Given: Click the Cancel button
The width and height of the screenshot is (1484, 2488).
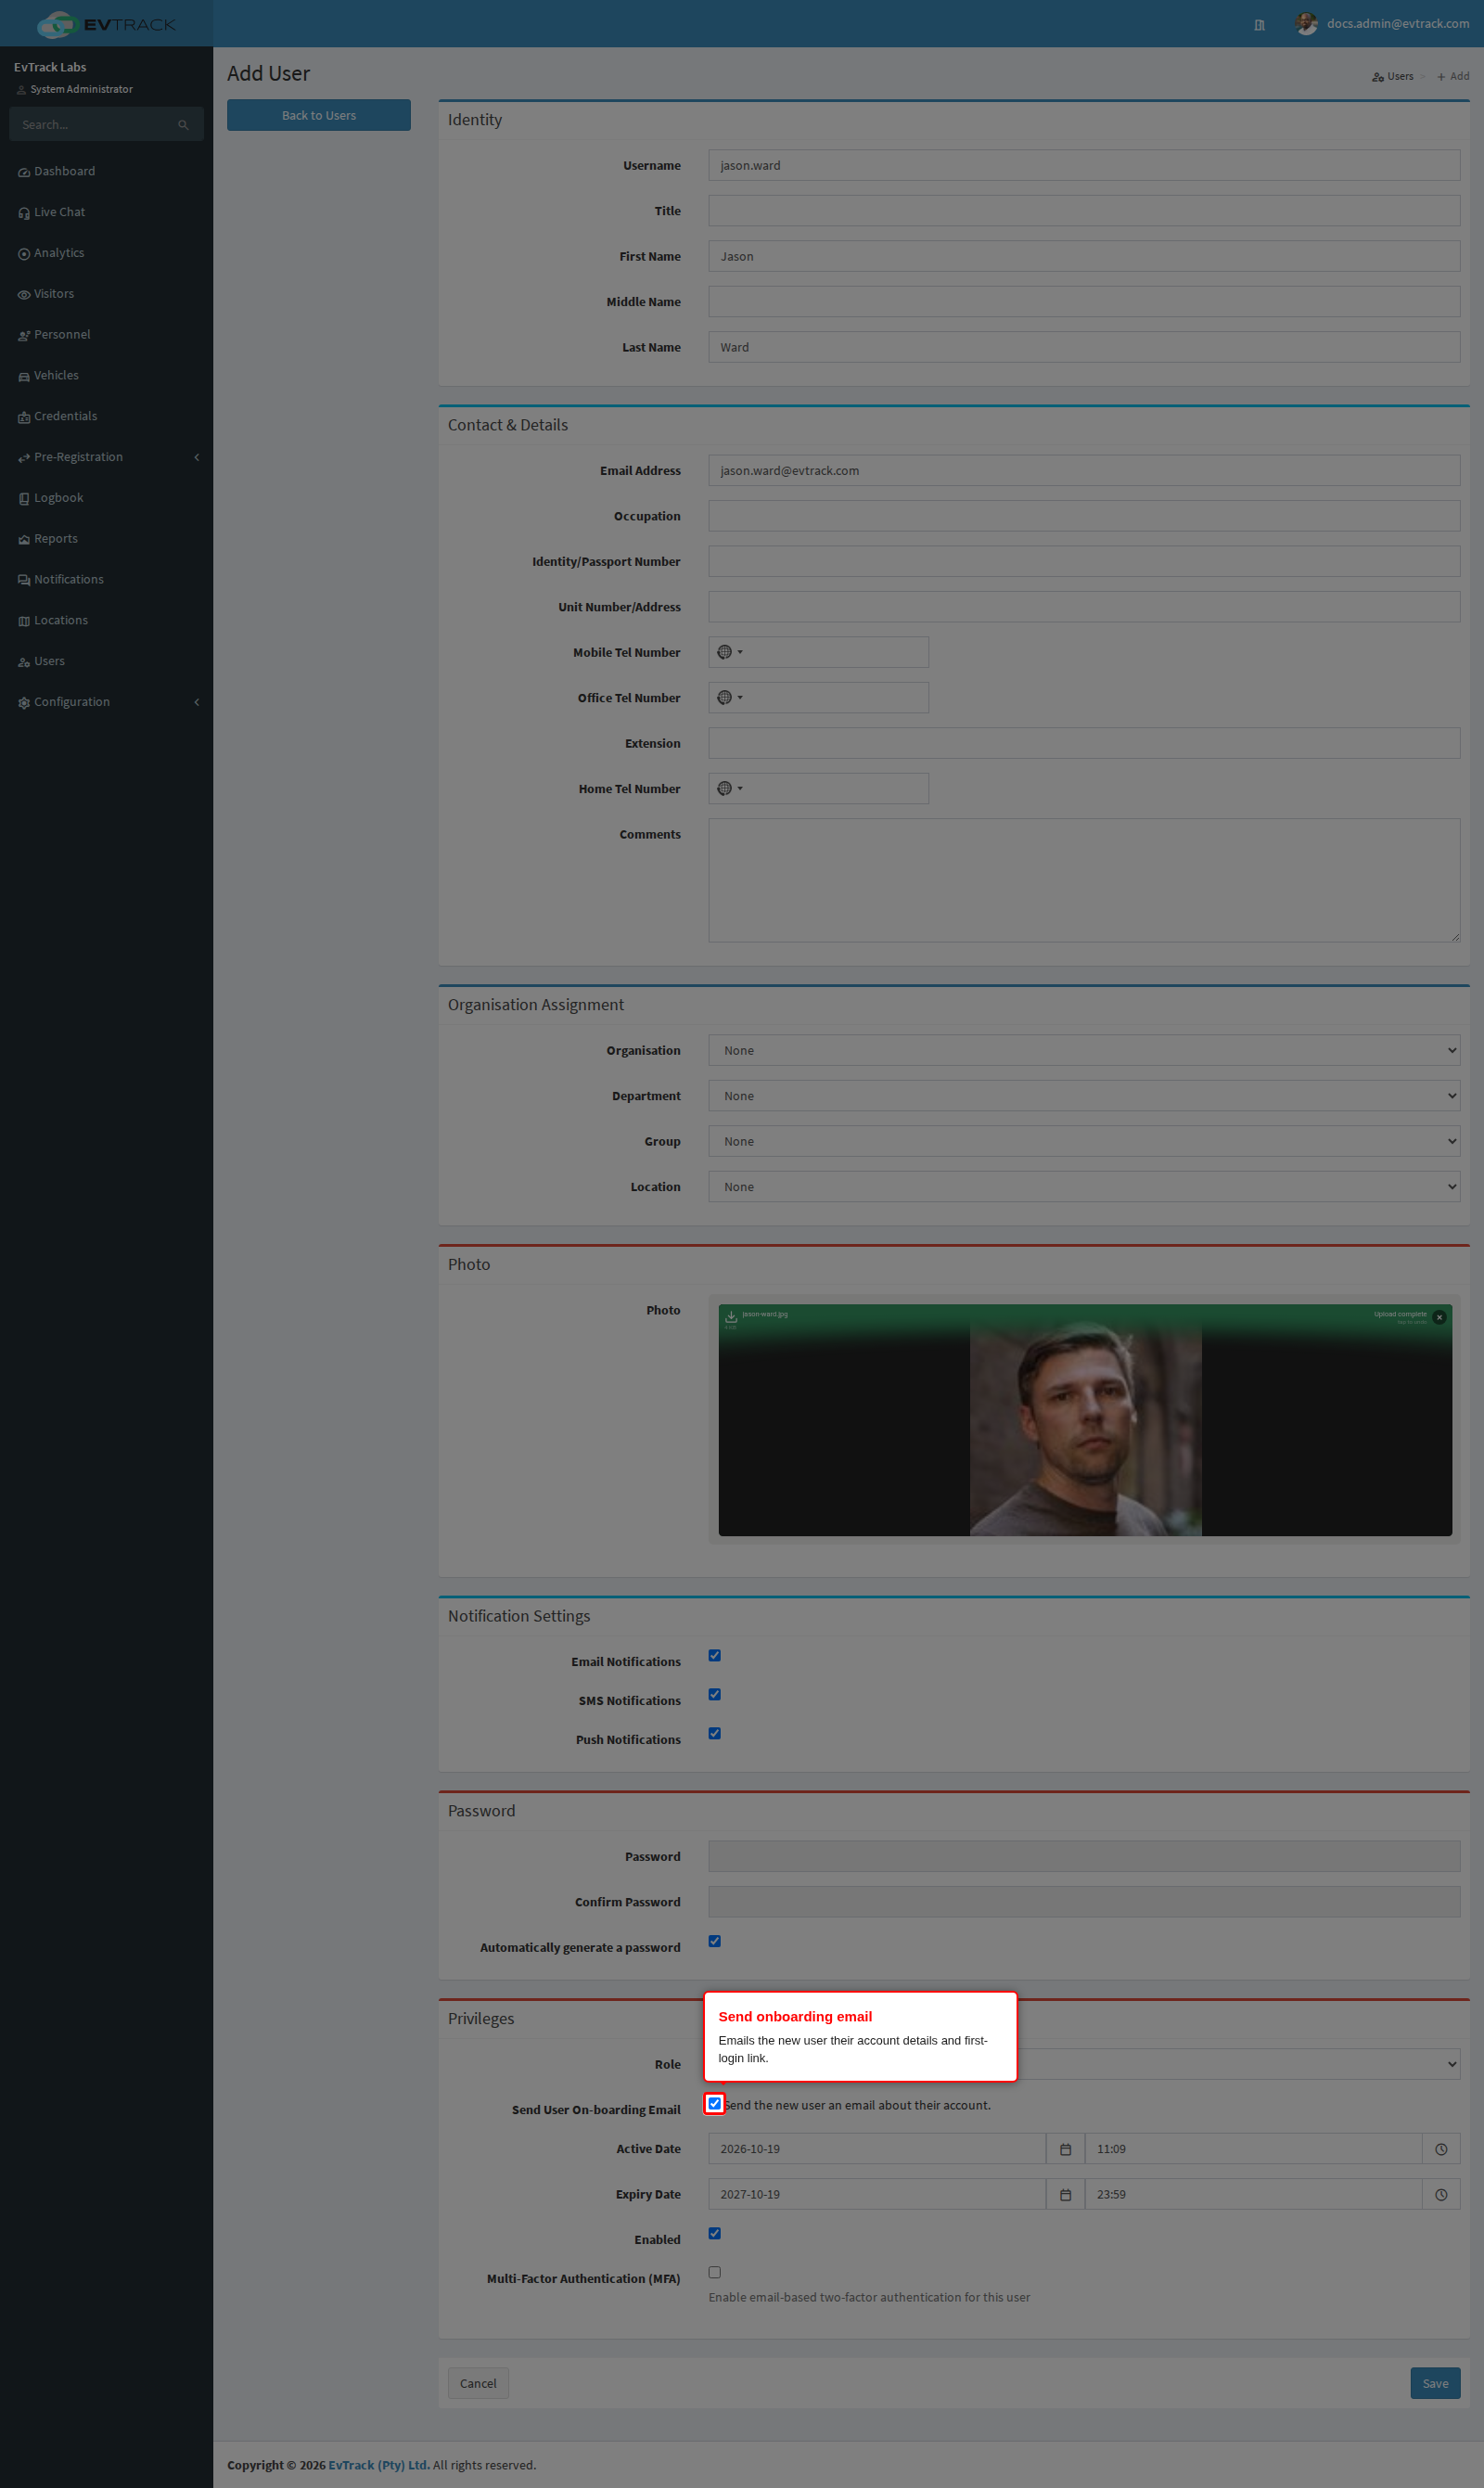Looking at the screenshot, I should (x=478, y=2383).
